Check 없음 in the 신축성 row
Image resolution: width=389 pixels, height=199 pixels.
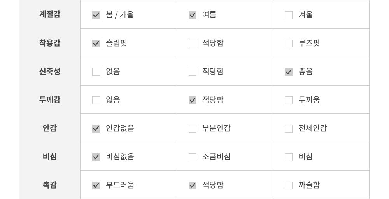coord(96,72)
